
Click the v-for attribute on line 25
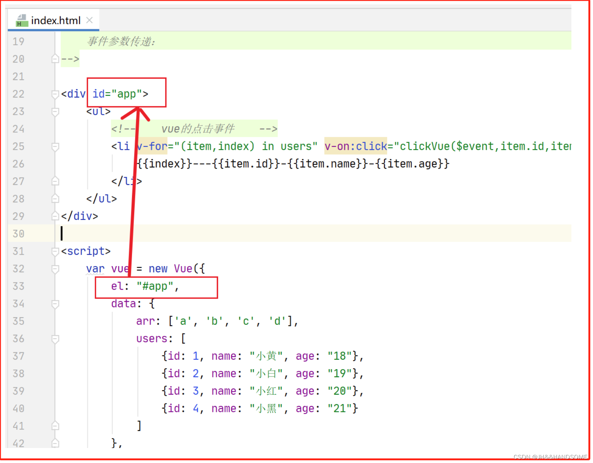pos(152,147)
